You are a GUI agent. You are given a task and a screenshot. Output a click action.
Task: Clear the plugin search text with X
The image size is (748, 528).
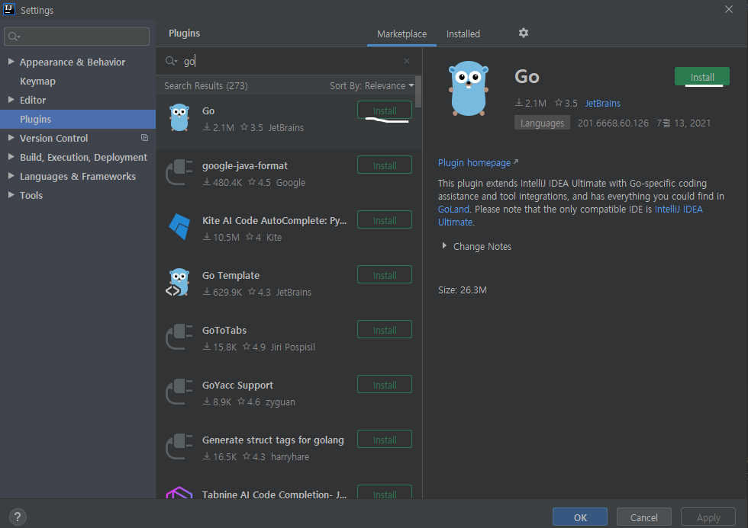click(x=406, y=61)
